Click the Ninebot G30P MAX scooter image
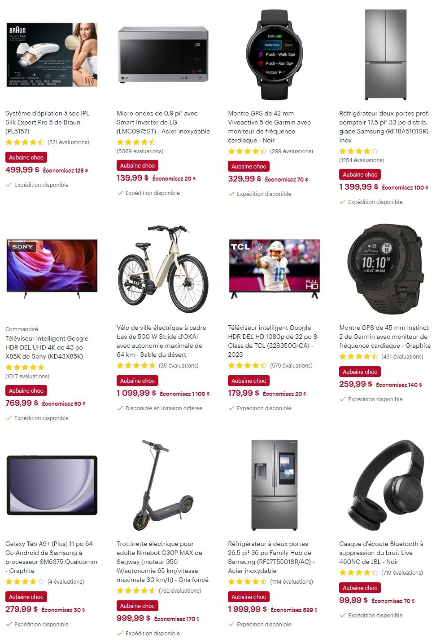Screen dimensions: 445x643 click(x=163, y=485)
